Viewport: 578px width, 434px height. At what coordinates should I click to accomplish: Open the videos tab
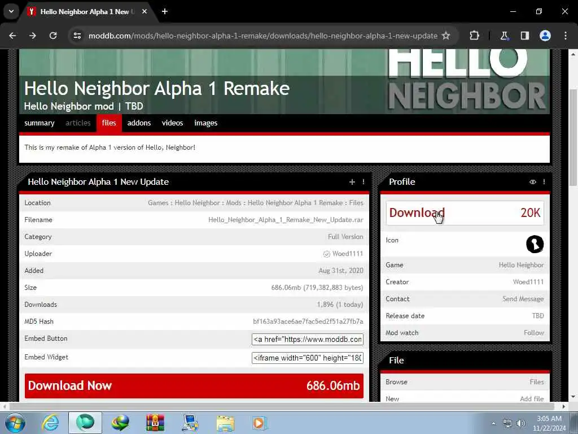[172, 123]
